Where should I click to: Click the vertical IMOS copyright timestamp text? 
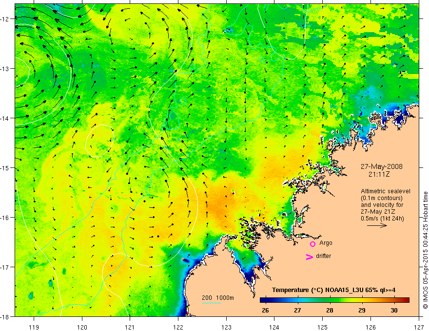pyautogui.click(x=425, y=250)
